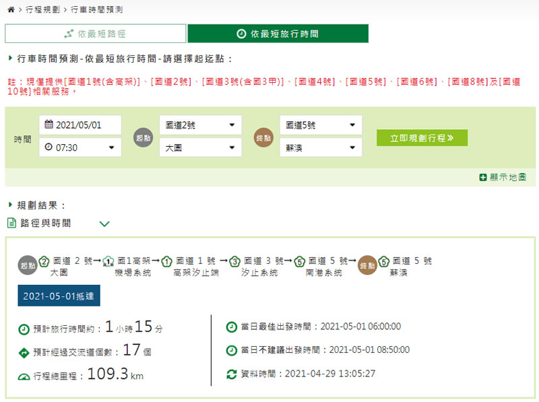
Task: Select the text 2021-05-01 06:00:00
Action: click(x=360, y=327)
